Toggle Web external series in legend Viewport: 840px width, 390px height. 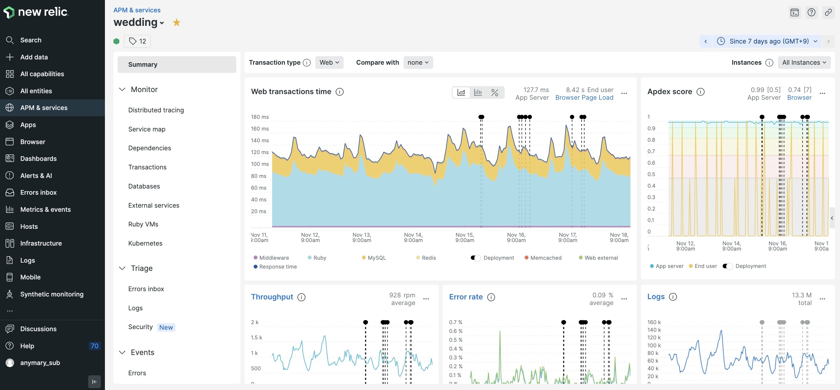(598, 258)
